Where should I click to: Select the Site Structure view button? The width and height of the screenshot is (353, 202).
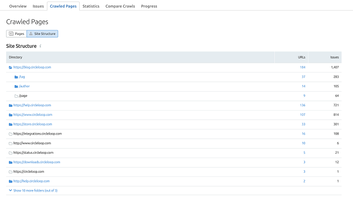pyautogui.click(x=42, y=34)
